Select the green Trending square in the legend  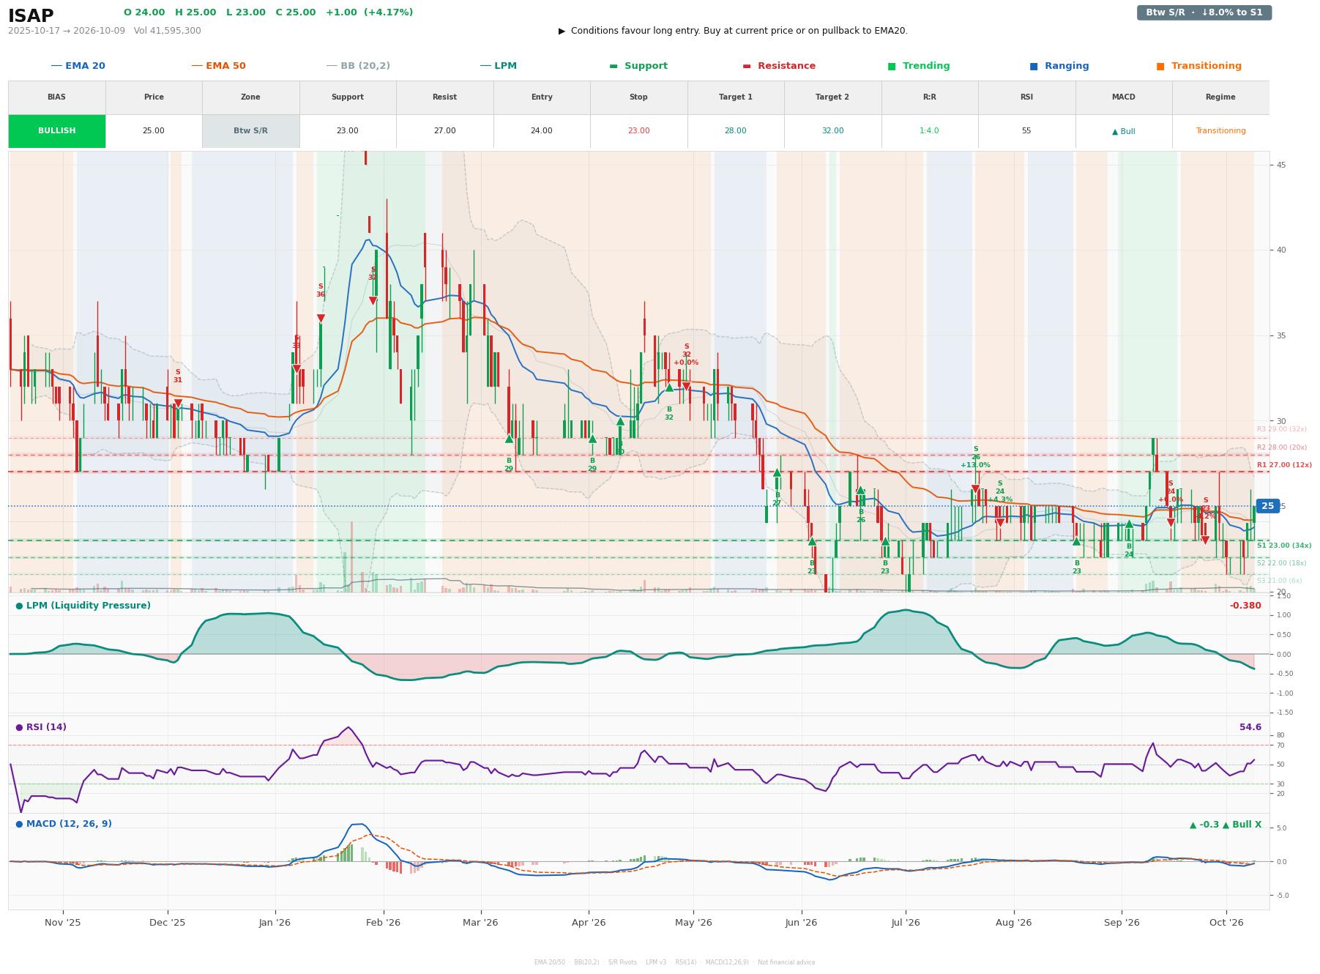892,66
